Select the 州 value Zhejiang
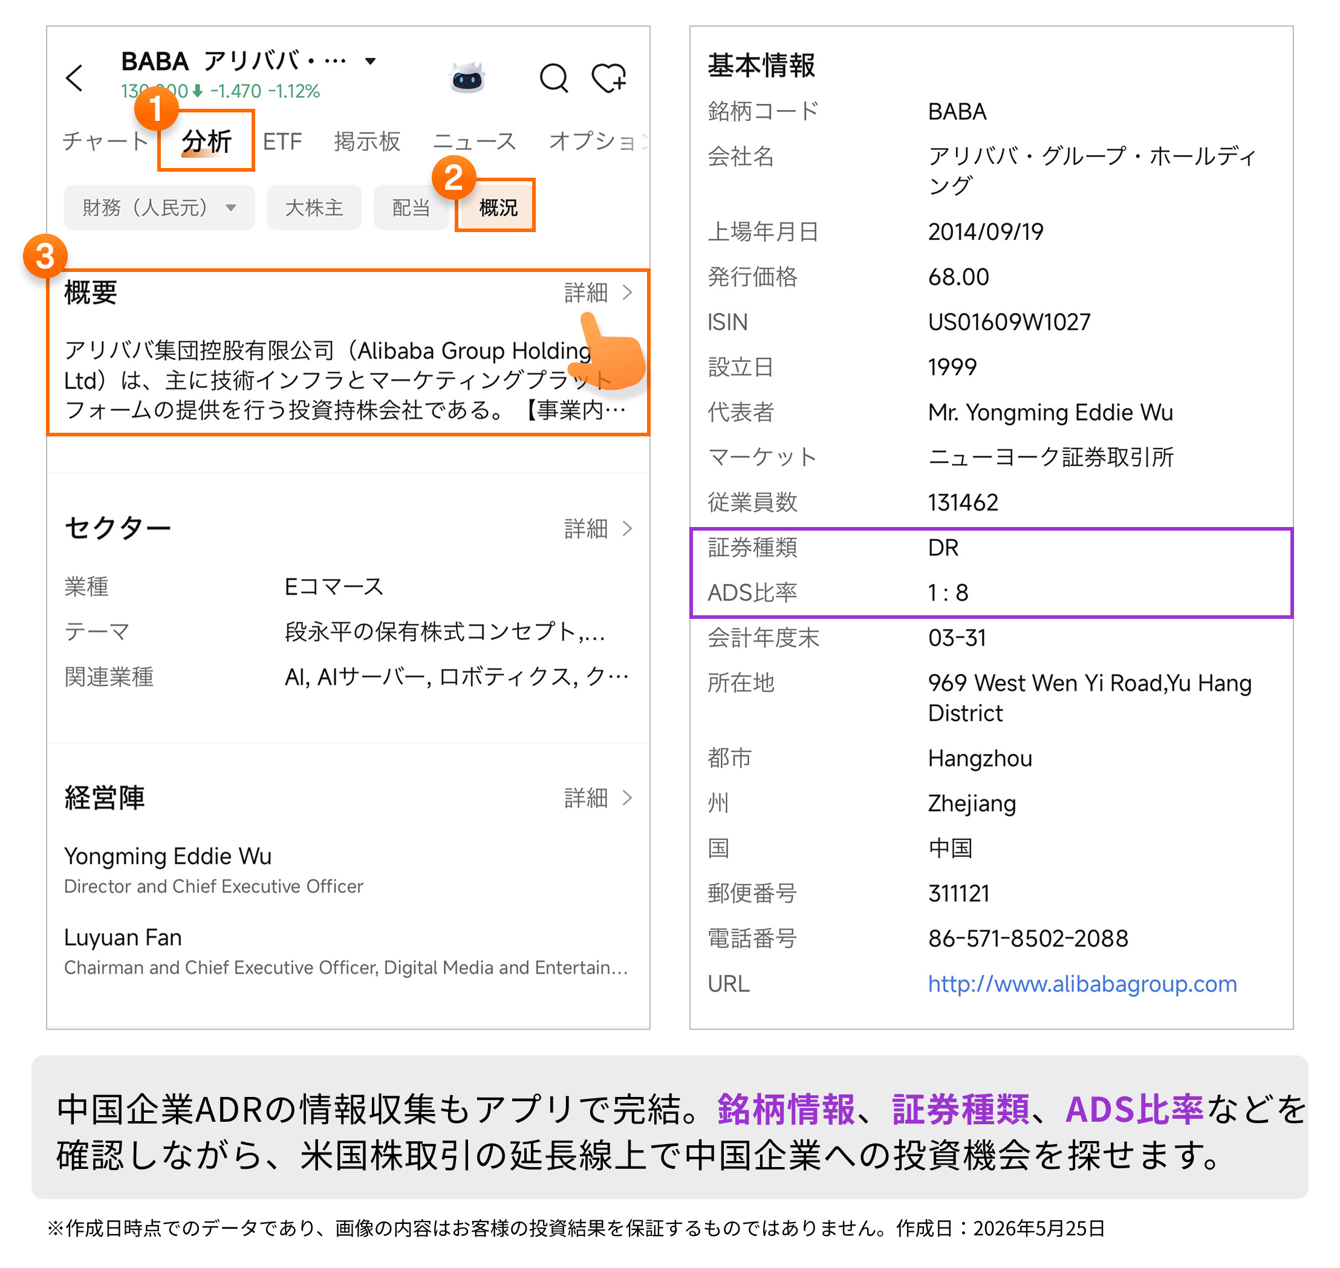The image size is (1340, 1268). point(972,804)
